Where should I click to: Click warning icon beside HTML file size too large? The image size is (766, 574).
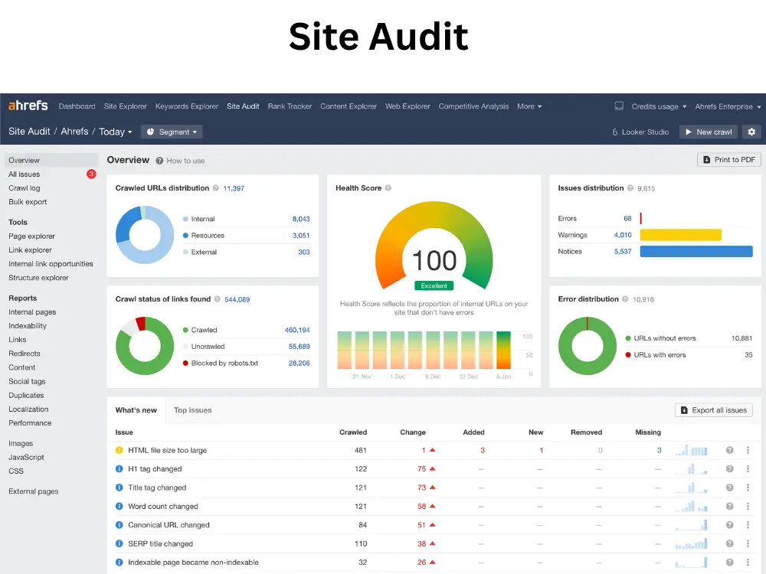pos(119,450)
